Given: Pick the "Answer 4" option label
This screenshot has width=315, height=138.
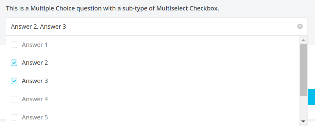Looking at the screenshot, I should (x=35, y=99).
